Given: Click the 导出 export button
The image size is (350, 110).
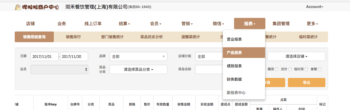Looking at the screenshot, I should (x=306, y=82).
